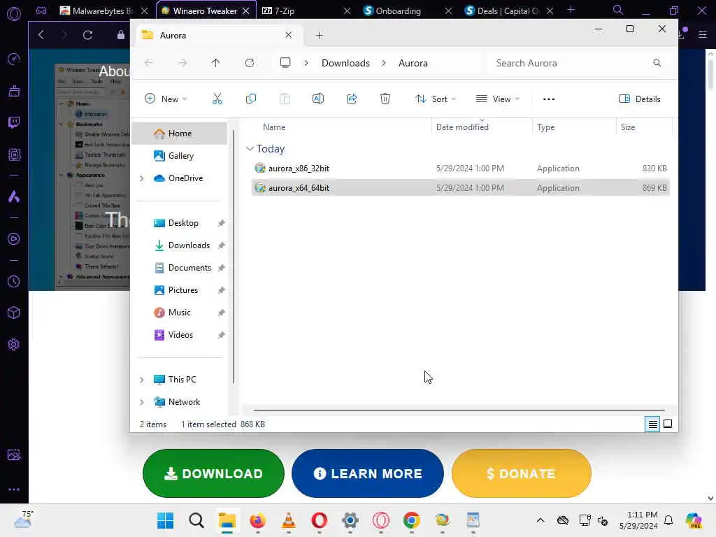
Task: Select the aurora_x86_32bit file
Action: click(460, 168)
